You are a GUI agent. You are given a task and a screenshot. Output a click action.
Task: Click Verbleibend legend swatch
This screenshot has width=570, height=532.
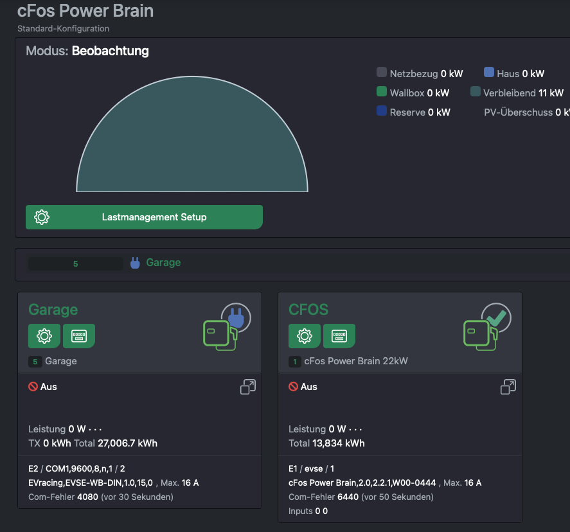476,91
